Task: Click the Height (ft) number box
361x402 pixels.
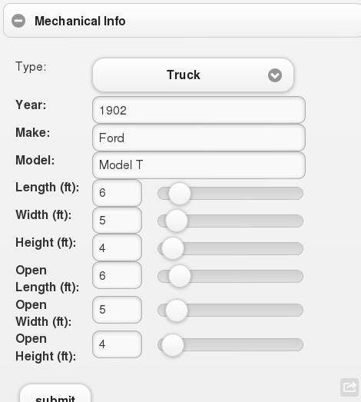Action: [x=117, y=248]
